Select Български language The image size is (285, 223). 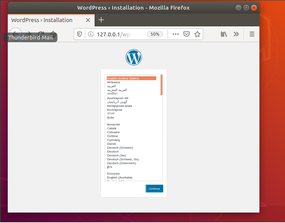[131, 110]
